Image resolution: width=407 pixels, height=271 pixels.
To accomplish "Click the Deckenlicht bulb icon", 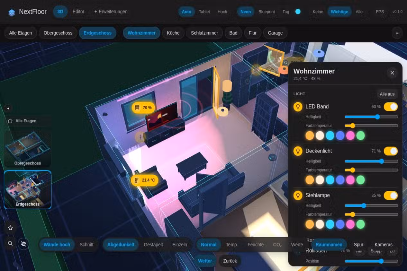I will [298, 151].
